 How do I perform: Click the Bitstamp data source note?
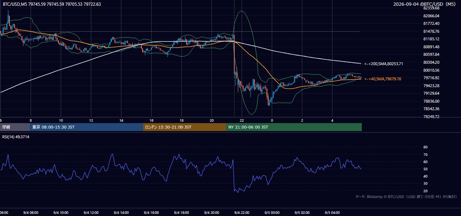(406, 197)
